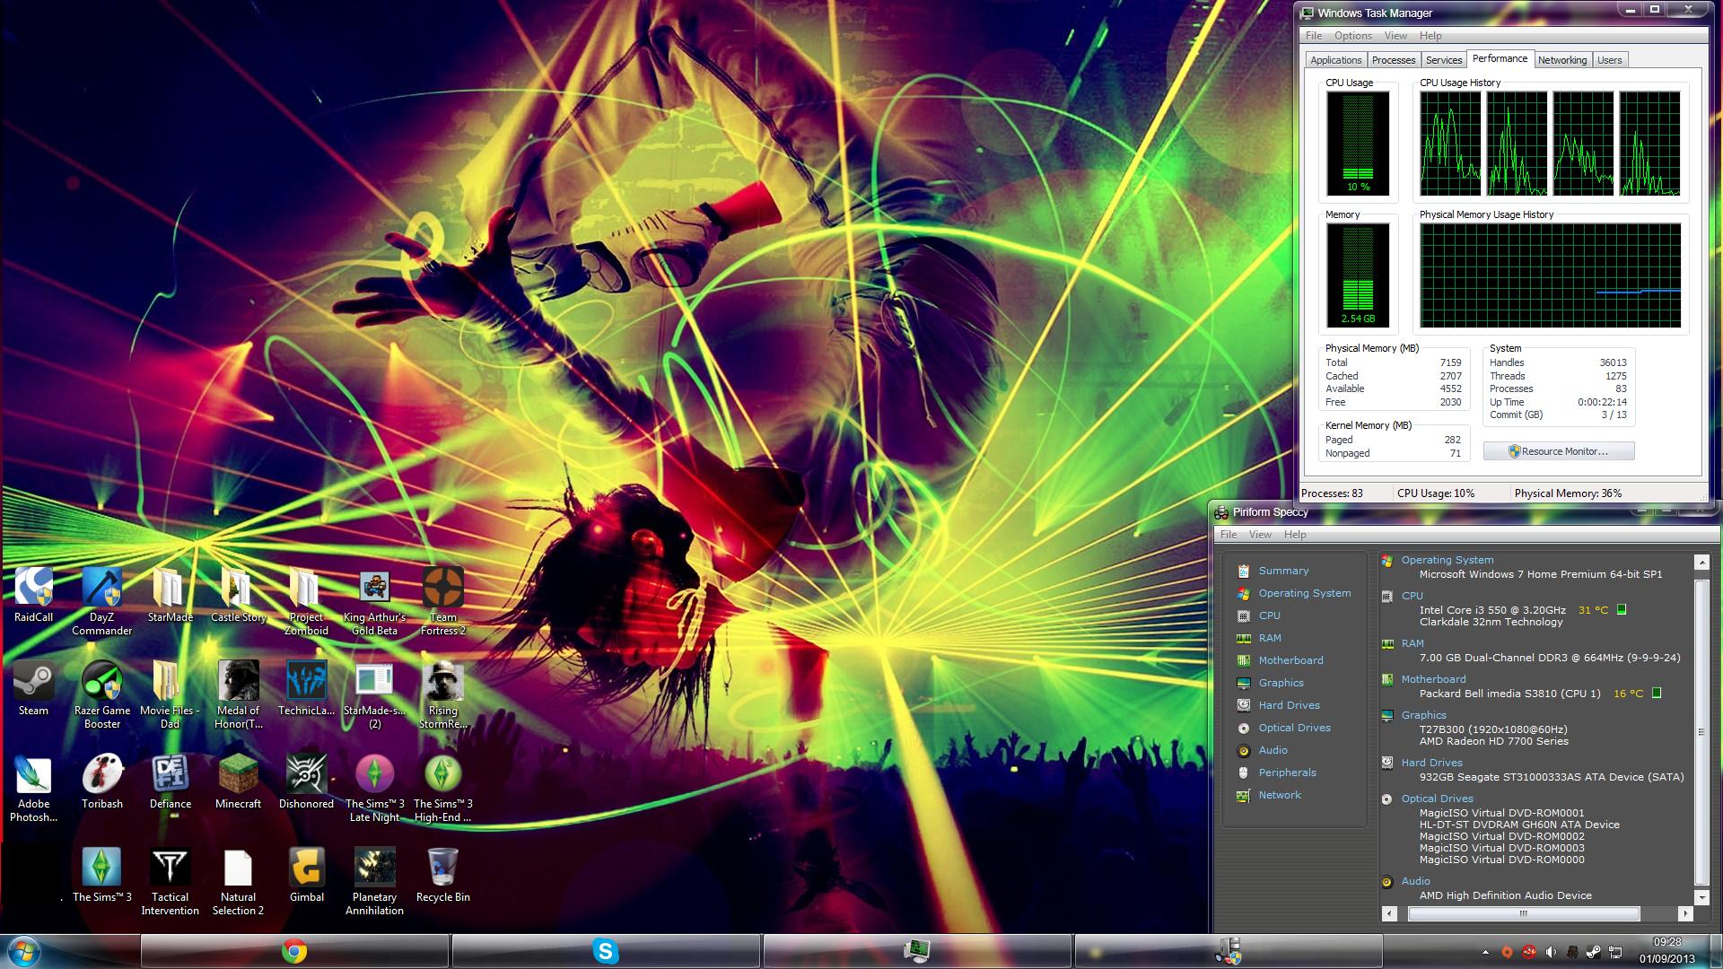Switch to Task Manager Networking tab

(x=1561, y=60)
